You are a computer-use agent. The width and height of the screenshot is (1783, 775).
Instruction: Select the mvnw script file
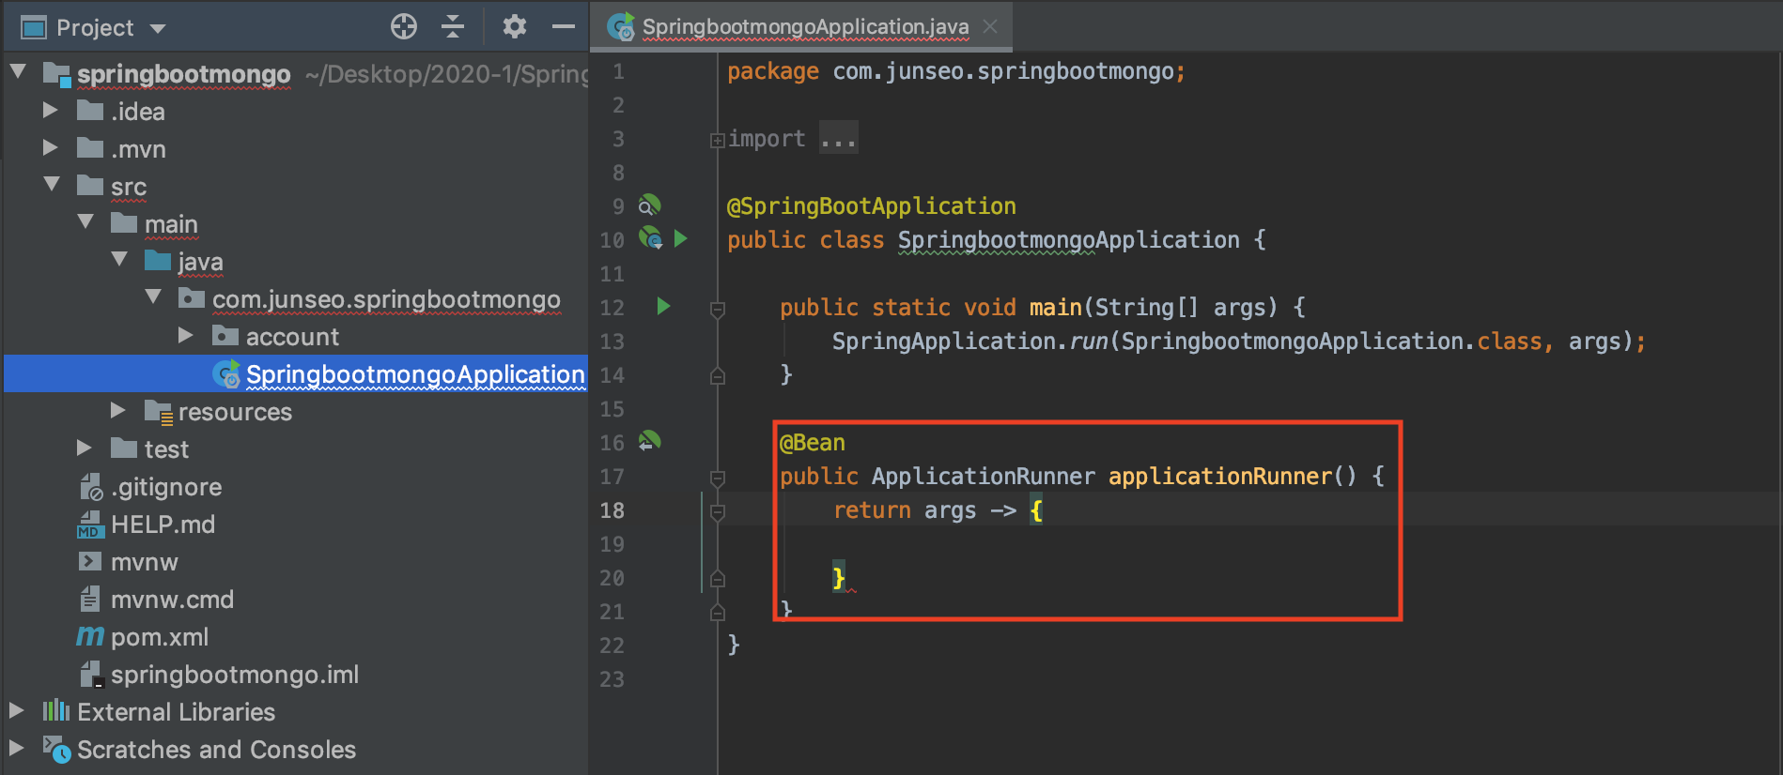coord(144,562)
